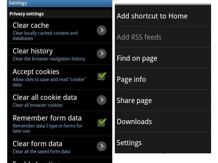The height and width of the screenshot is (163, 218).
Task: Tap the Clear history title text
Action: 33,51
